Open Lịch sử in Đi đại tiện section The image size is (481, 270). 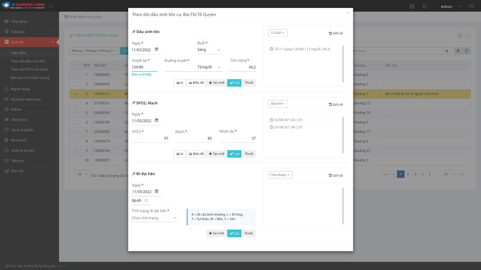point(336,175)
